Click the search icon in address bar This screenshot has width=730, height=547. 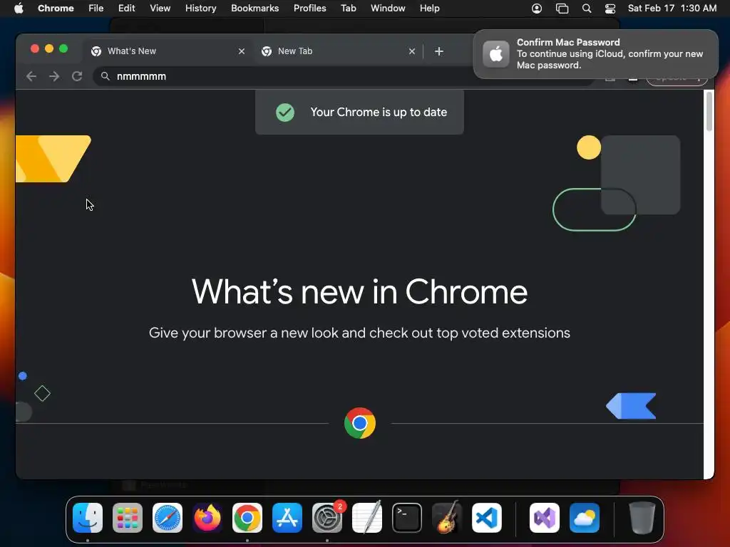click(x=106, y=76)
